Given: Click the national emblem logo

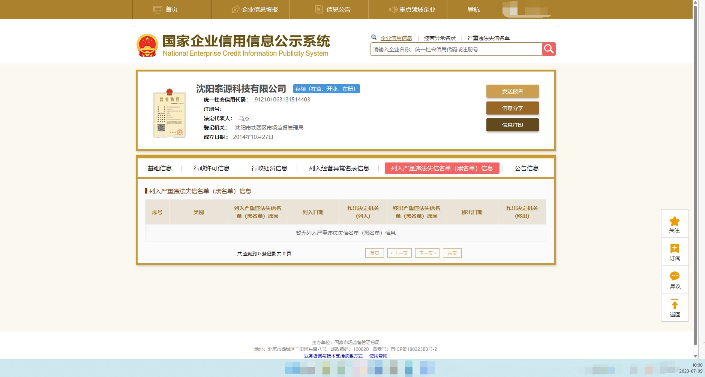Looking at the screenshot, I should coord(147,45).
